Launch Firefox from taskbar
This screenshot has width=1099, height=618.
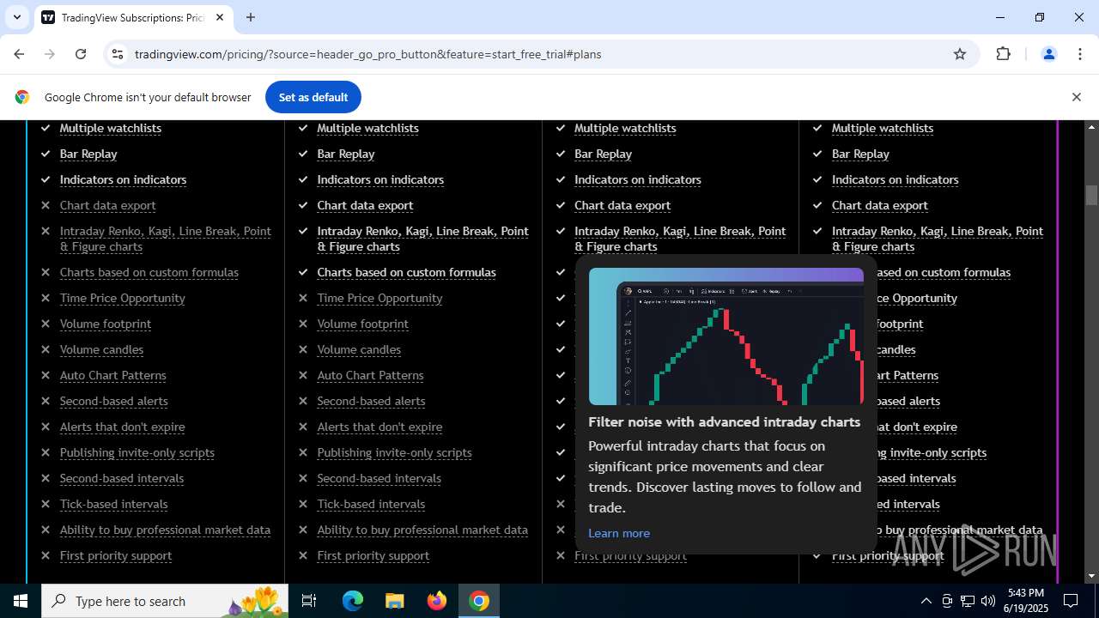pos(437,601)
